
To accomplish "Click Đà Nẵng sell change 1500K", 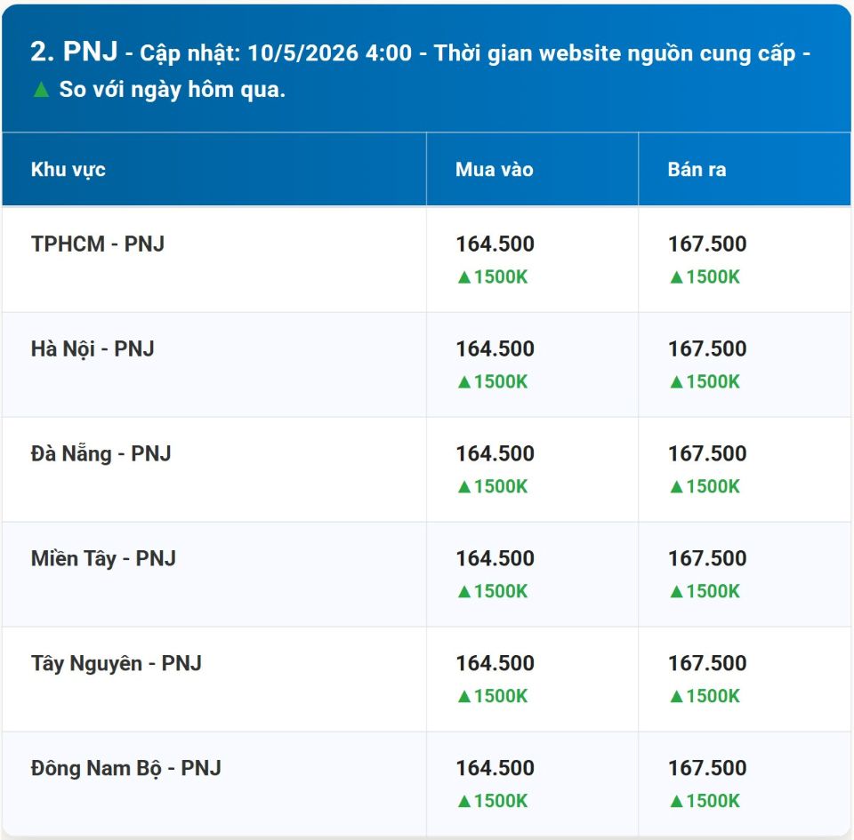I will click(x=705, y=486).
